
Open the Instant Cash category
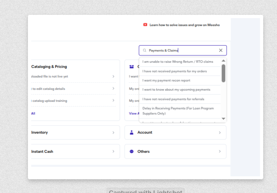pos(75,151)
